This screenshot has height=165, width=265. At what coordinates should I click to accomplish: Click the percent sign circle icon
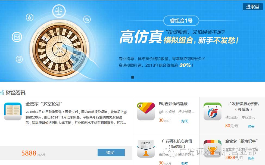(87, 20)
